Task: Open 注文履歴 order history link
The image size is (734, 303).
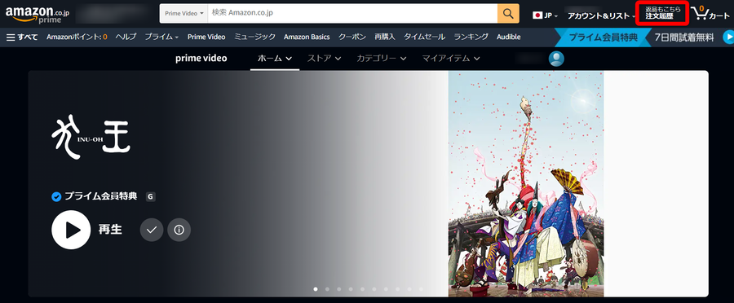Action: pos(662,13)
